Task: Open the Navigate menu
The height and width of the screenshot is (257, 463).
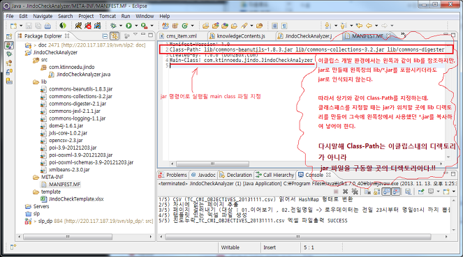Action: (43, 16)
